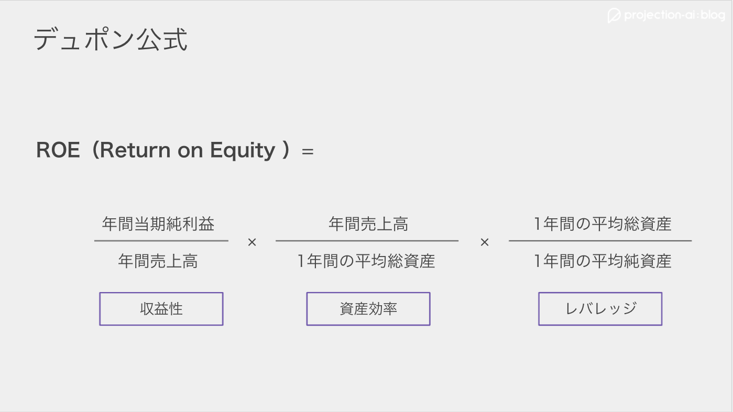Click the 年間当期純利益 numerator text
The image size is (733, 412).
[x=158, y=224]
